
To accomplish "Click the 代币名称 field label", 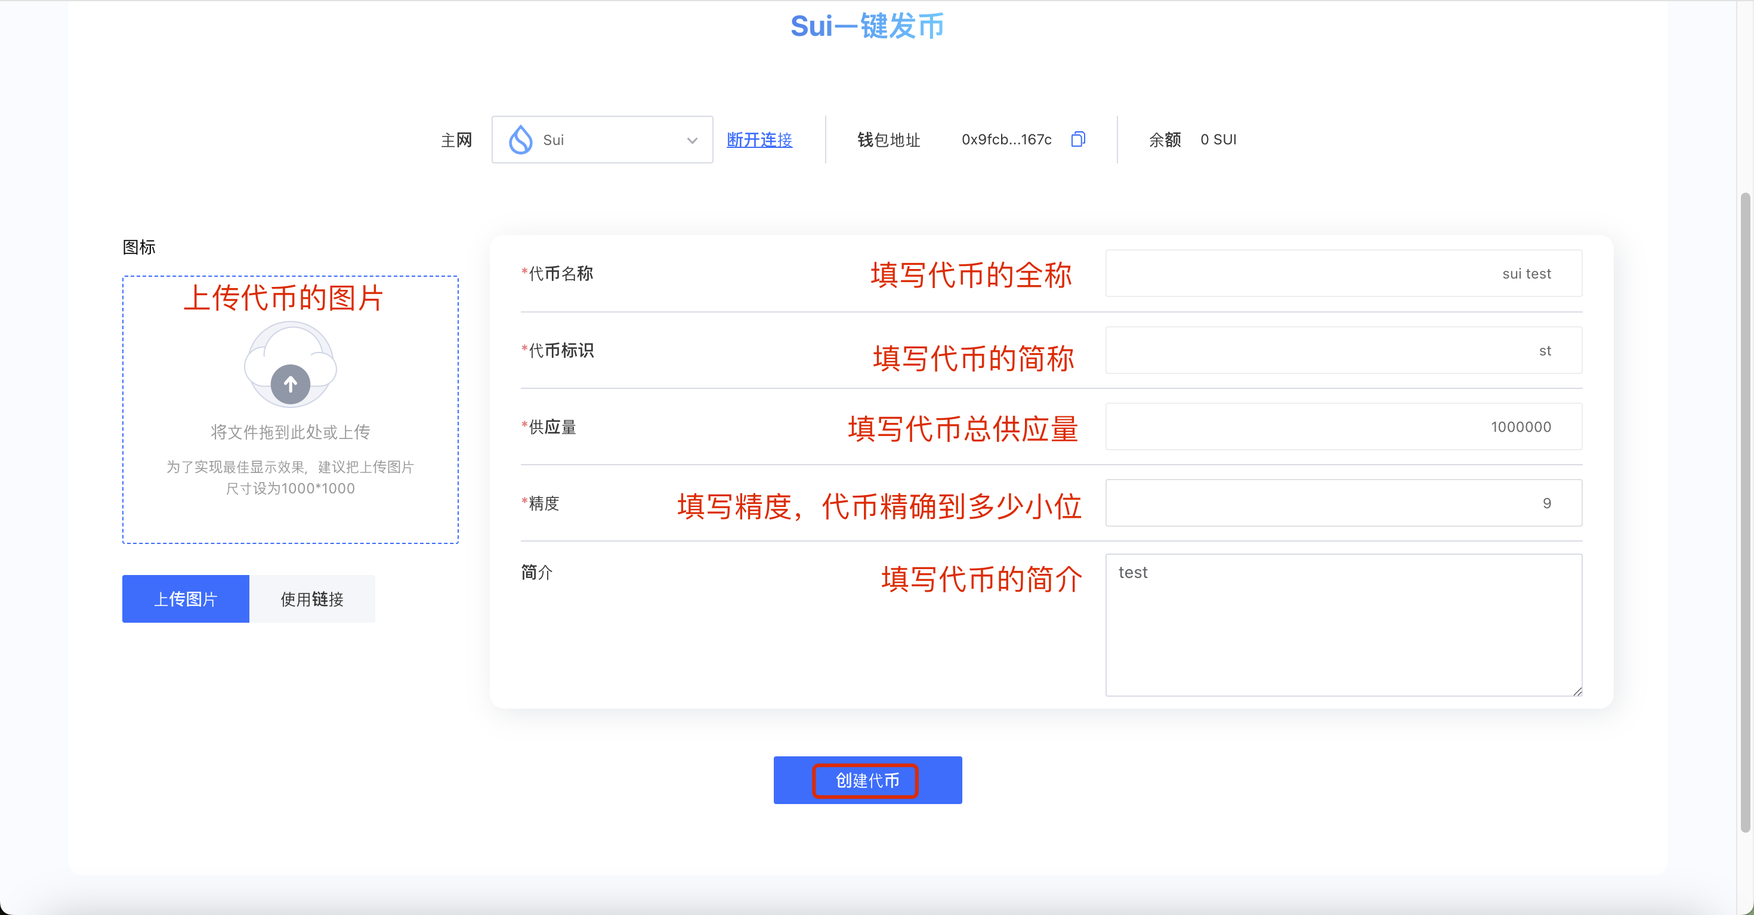I will pyautogui.click(x=557, y=273).
